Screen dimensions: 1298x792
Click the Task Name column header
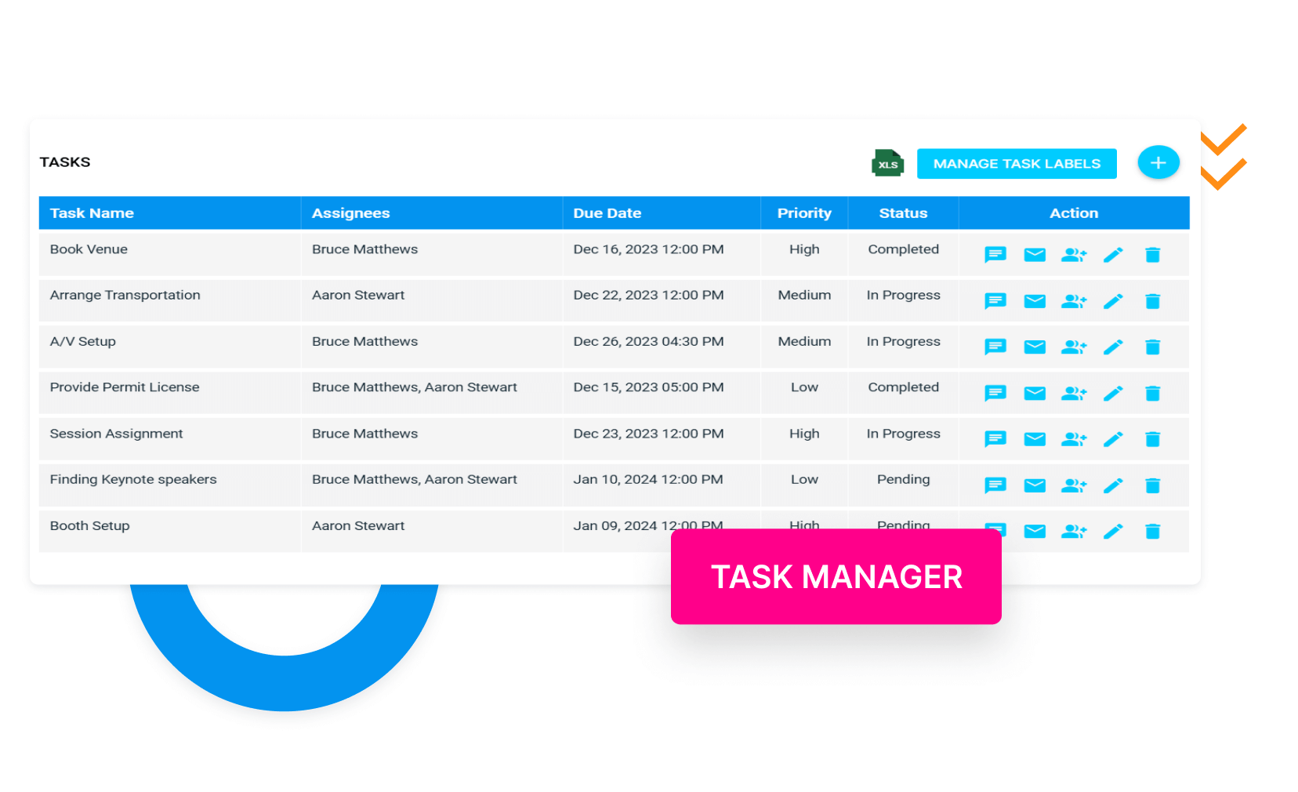[x=92, y=213]
